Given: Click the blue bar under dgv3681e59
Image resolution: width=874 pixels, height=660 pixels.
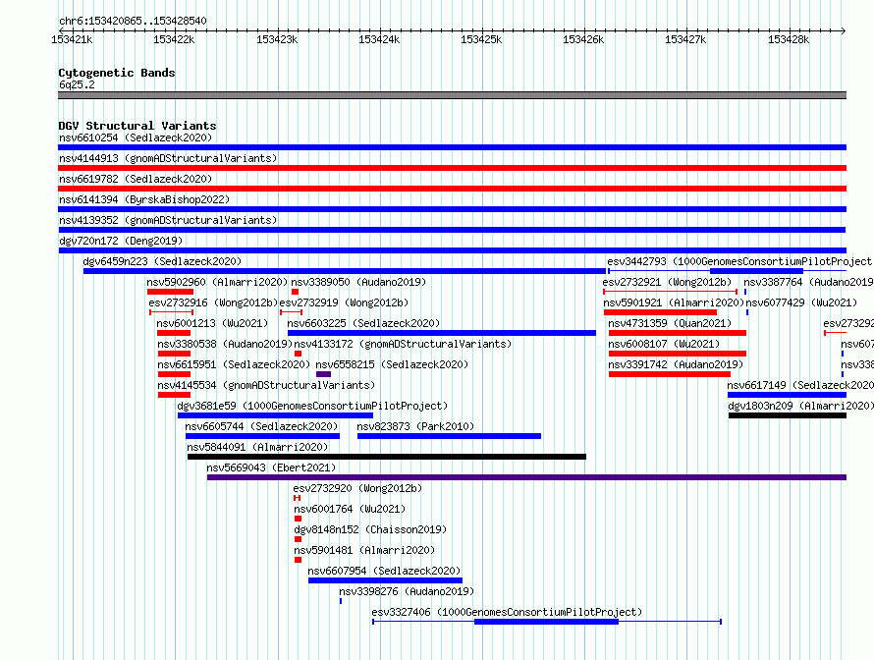Looking at the screenshot, I should (275, 415).
